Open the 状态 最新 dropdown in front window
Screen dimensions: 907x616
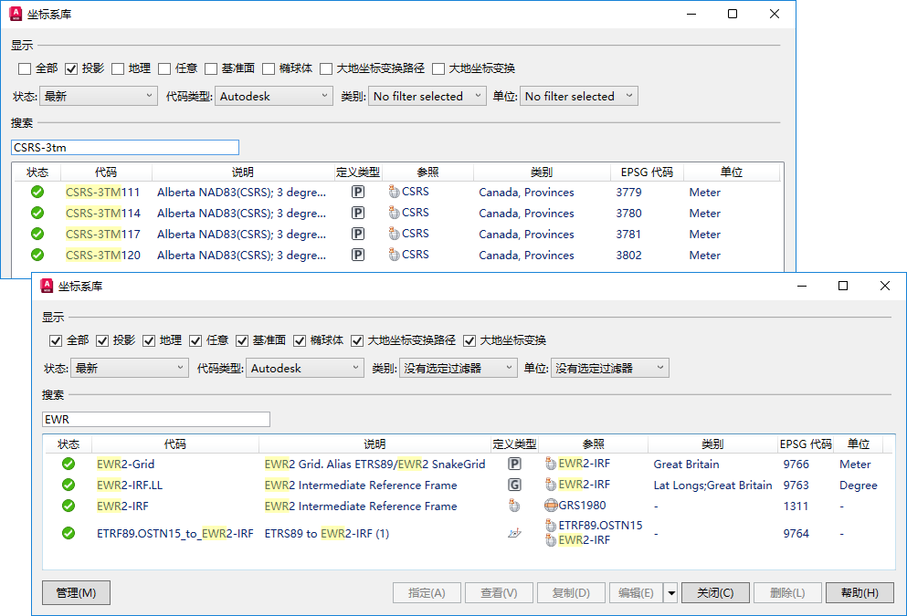click(130, 368)
